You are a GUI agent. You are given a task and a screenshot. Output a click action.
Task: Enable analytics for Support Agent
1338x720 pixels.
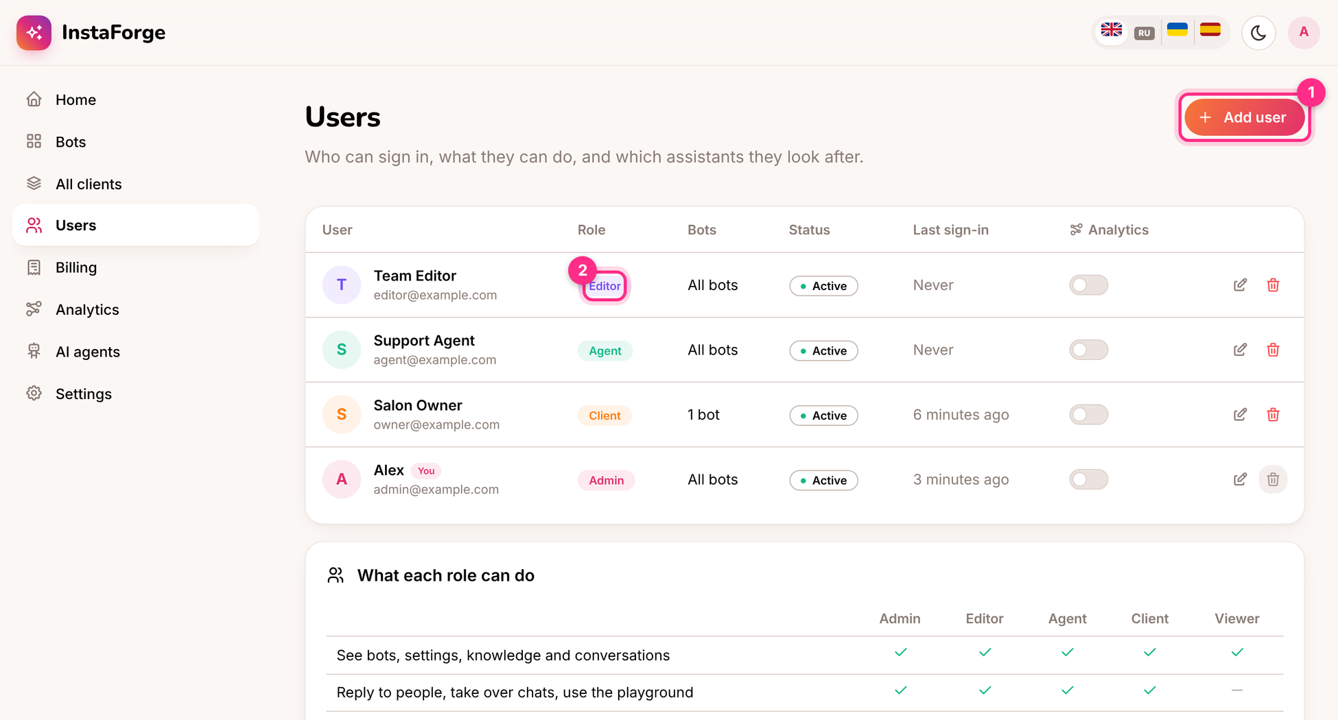(1088, 350)
